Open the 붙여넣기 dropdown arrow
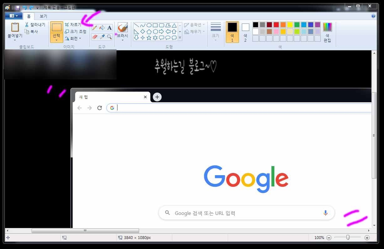 [x=15, y=40]
